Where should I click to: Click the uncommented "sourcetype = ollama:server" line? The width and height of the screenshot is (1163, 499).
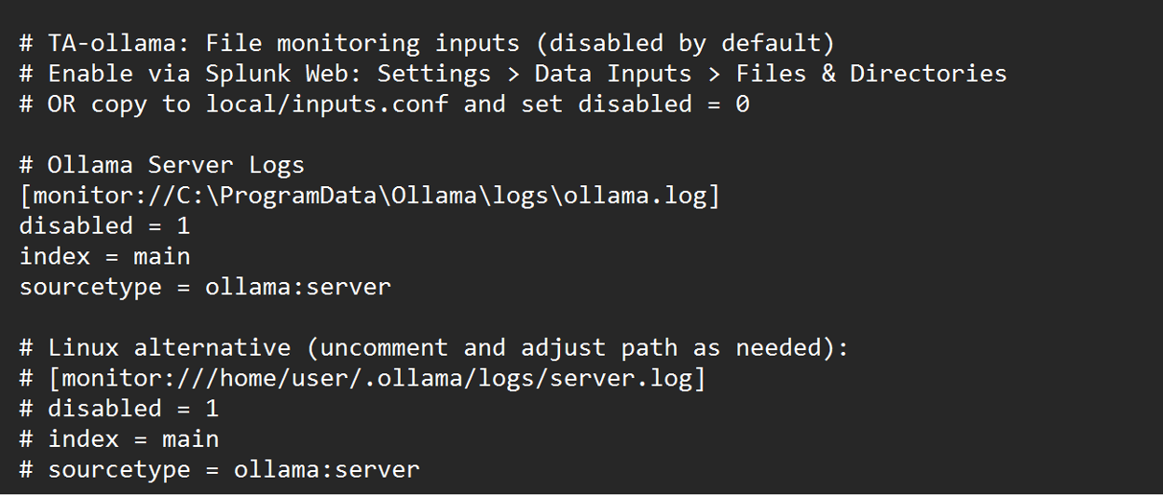[x=205, y=287]
